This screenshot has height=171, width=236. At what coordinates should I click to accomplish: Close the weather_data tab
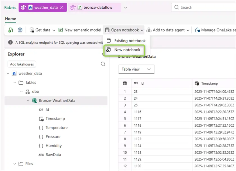(x=62, y=7)
